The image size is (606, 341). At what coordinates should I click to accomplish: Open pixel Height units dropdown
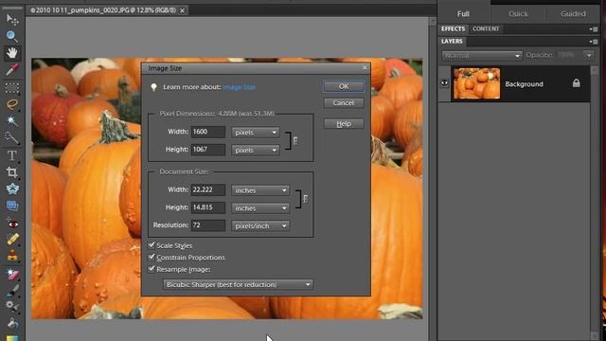(256, 150)
